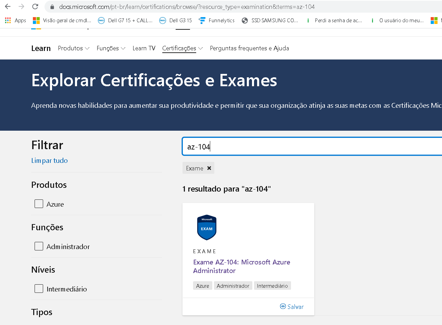Open SSD SAMSUNG CO bookmark
Screen dimensions: 442x325
coord(269,21)
